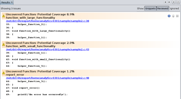
Task: Click warning icon for large_functionality issue
Action: click(x=4, y=16)
